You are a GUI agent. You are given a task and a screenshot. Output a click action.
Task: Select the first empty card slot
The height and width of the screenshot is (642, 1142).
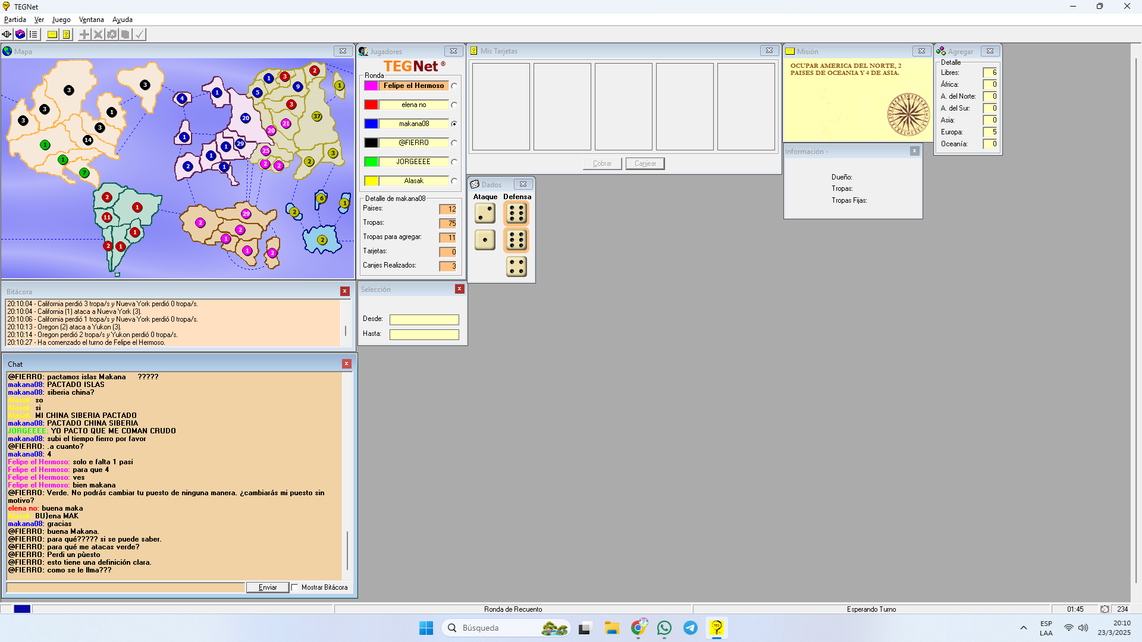coord(501,107)
